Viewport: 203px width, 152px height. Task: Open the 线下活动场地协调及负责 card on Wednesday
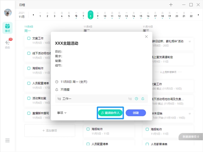click(173, 101)
